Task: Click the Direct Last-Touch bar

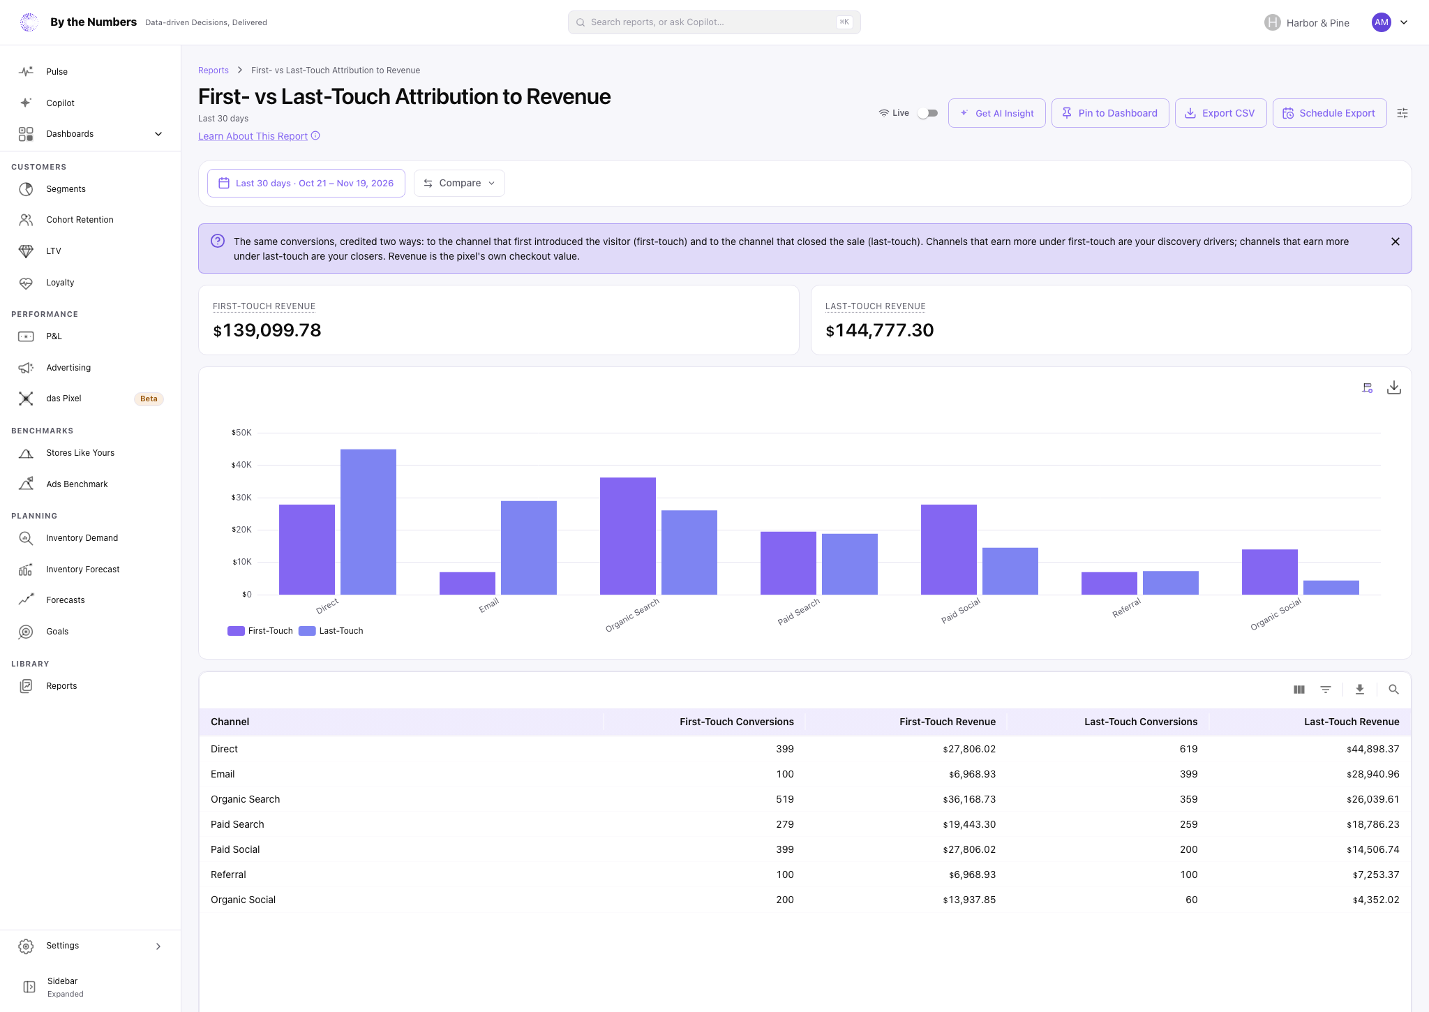Action: (x=368, y=522)
